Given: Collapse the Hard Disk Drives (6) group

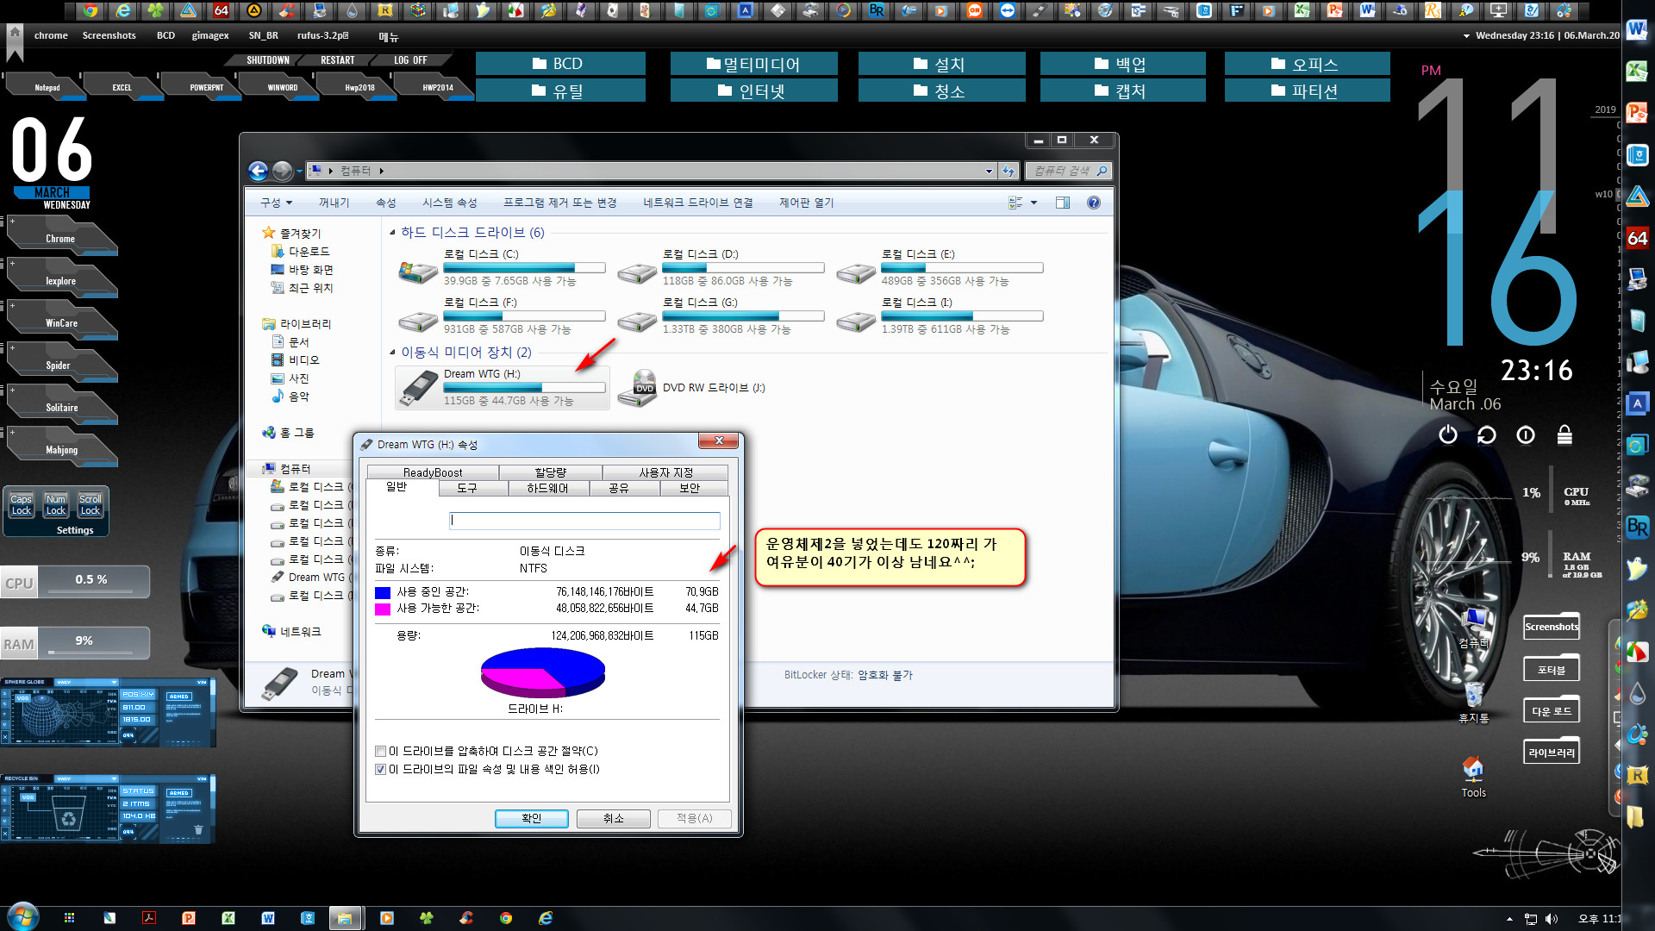Looking at the screenshot, I should point(392,233).
